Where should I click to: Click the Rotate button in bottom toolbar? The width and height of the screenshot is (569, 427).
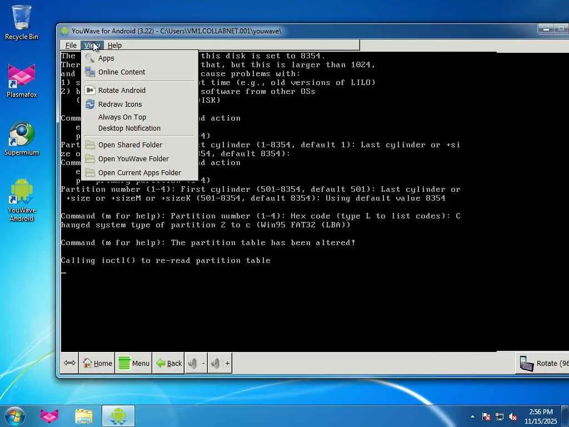tap(542, 363)
